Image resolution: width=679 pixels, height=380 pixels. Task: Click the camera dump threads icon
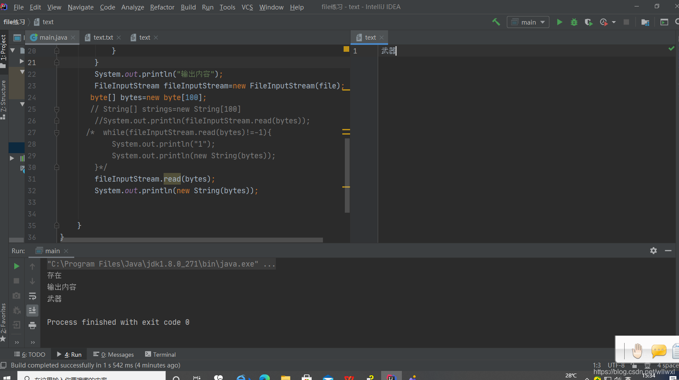pos(16,295)
